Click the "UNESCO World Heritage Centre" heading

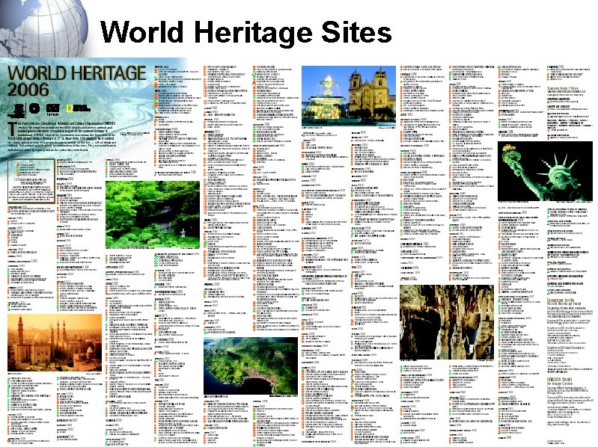[x=560, y=381]
